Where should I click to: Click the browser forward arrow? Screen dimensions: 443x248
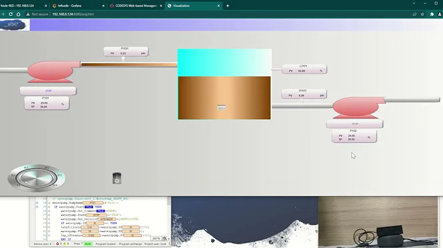pyautogui.click(x=3, y=14)
